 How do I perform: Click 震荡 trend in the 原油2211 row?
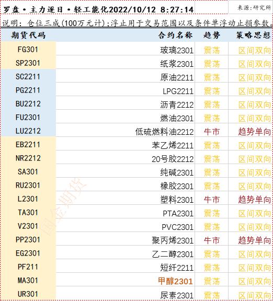(212, 77)
